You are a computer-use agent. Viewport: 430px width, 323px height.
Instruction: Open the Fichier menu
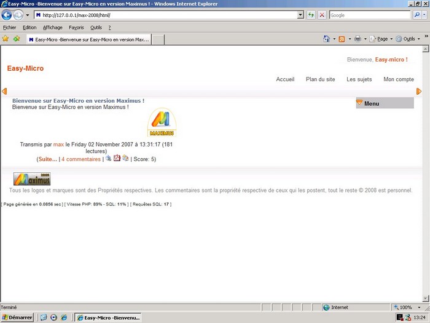10,28
